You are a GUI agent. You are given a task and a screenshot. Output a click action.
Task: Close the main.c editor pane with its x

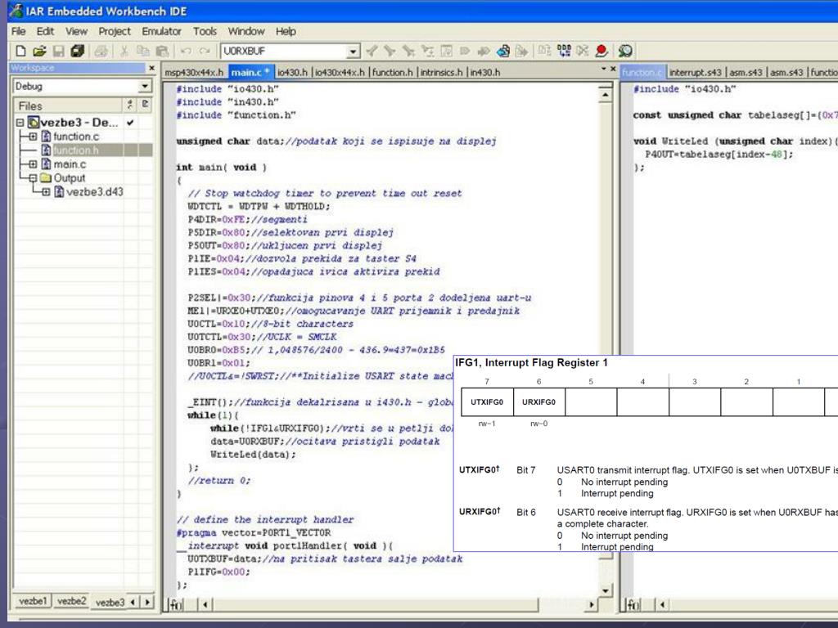(613, 69)
